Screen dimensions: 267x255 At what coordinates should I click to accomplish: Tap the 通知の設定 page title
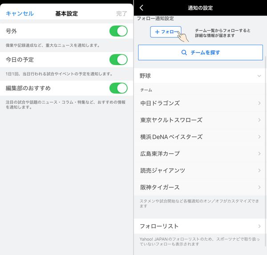(200, 8)
